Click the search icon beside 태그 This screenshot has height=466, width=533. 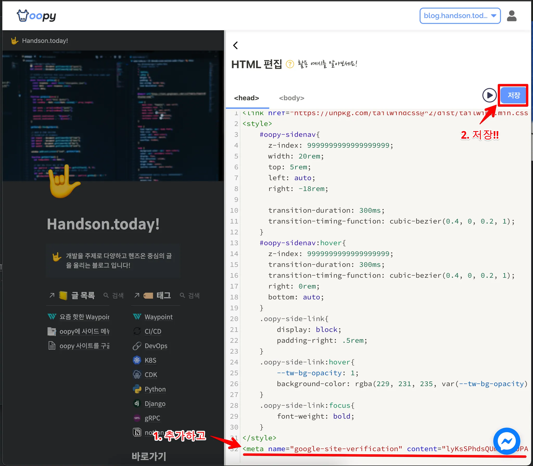182,295
